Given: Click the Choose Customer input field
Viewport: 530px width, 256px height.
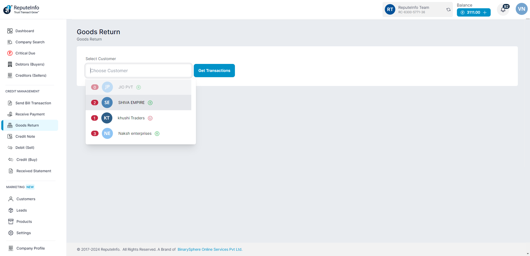Looking at the screenshot, I should coord(139,71).
